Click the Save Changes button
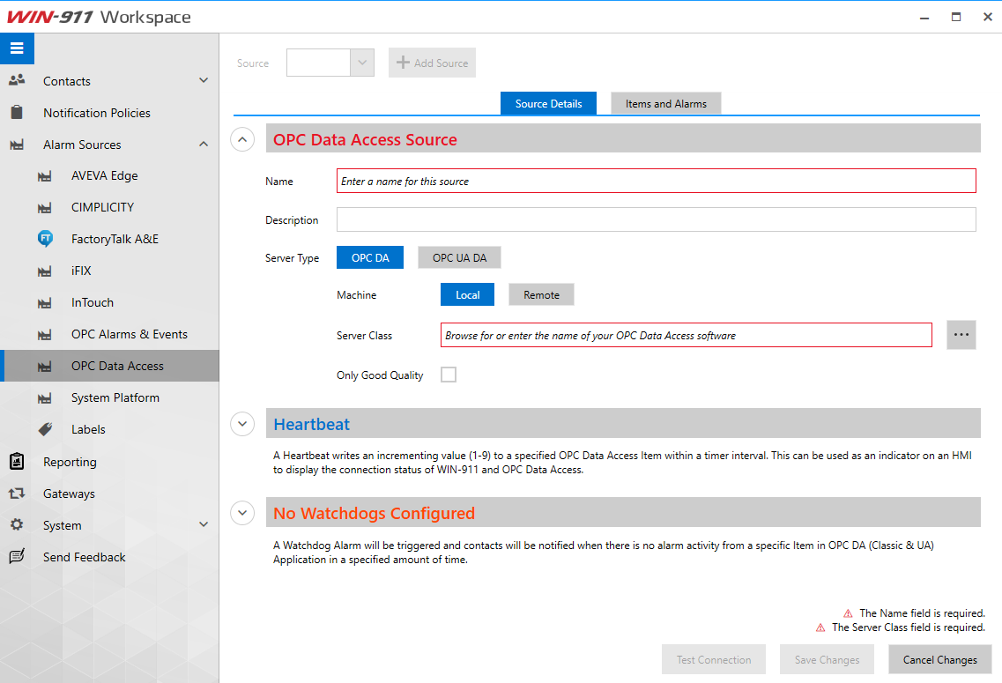1002x683 pixels. pos(827,659)
